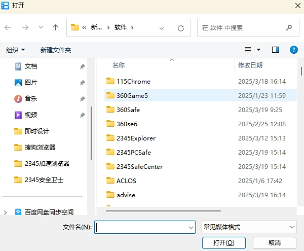Click 新建文件夹 in toolbar

(56, 50)
